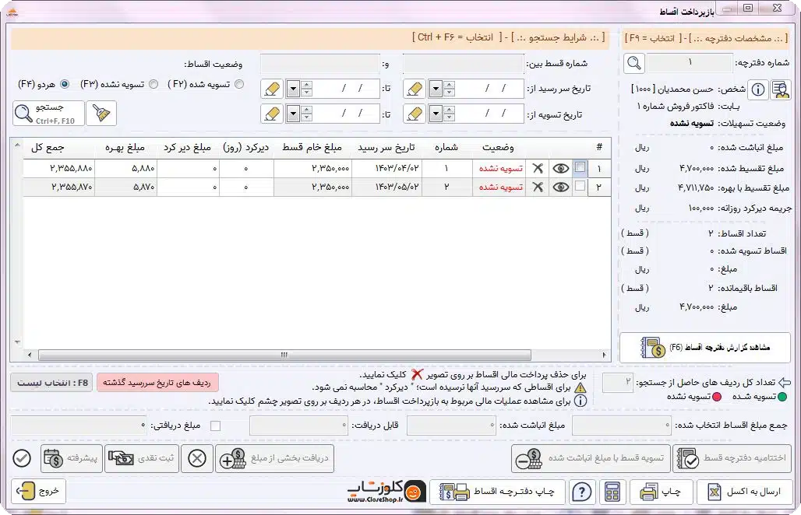
Task: Click the ثبت نقدی cash button
Action: tap(142, 458)
